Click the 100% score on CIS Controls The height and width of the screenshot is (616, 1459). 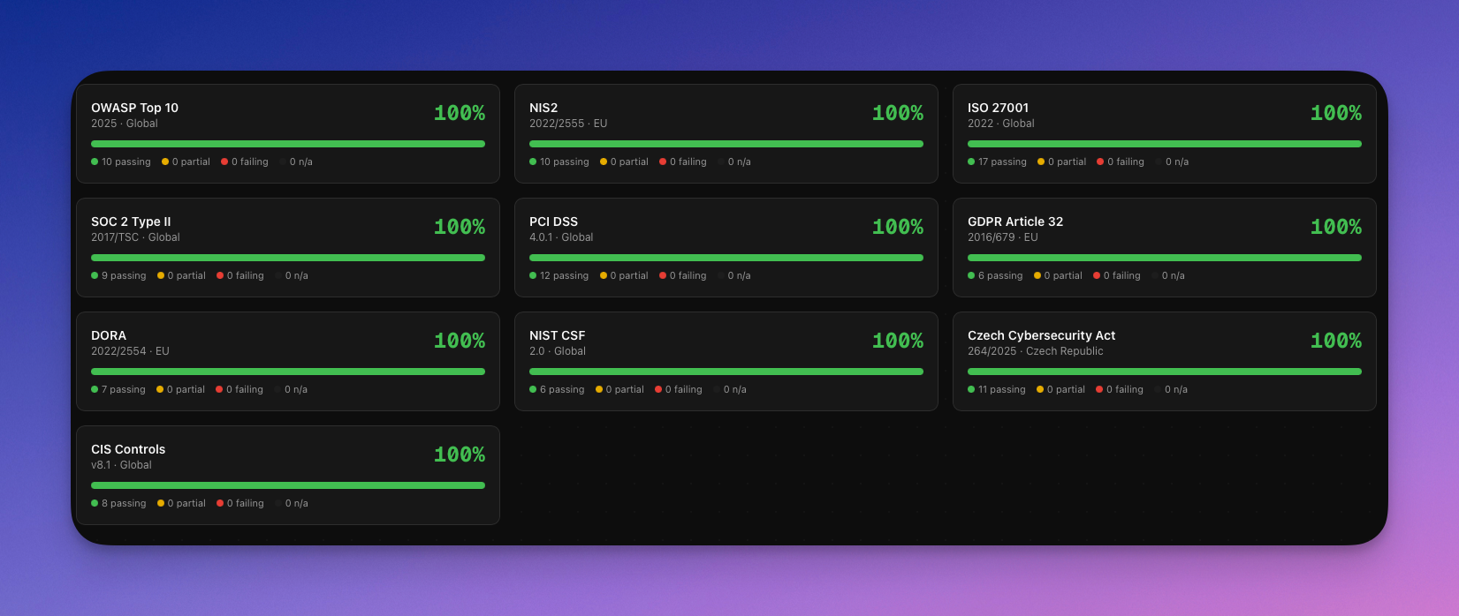pyautogui.click(x=460, y=454)
